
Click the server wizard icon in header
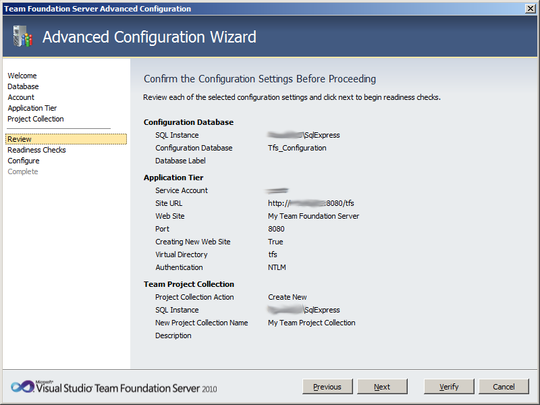click(x=22, y=36)
